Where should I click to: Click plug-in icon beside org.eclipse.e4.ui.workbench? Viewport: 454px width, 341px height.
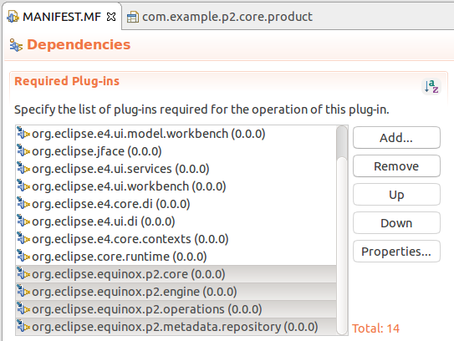pyautogui.click(x=23, y=186)
